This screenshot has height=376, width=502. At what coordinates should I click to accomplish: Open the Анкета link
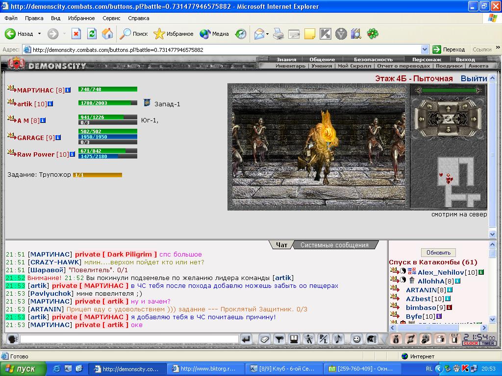coord(478,66)
